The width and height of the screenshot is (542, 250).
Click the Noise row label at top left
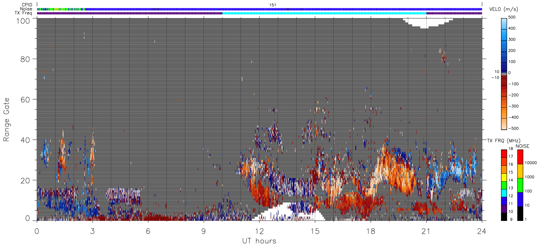coord(26,9)
